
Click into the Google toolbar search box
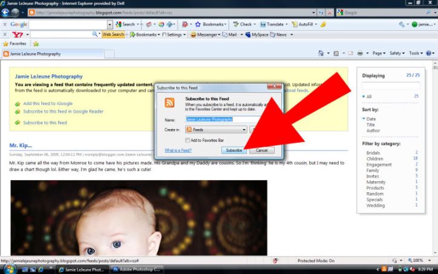tap(68, 25)
